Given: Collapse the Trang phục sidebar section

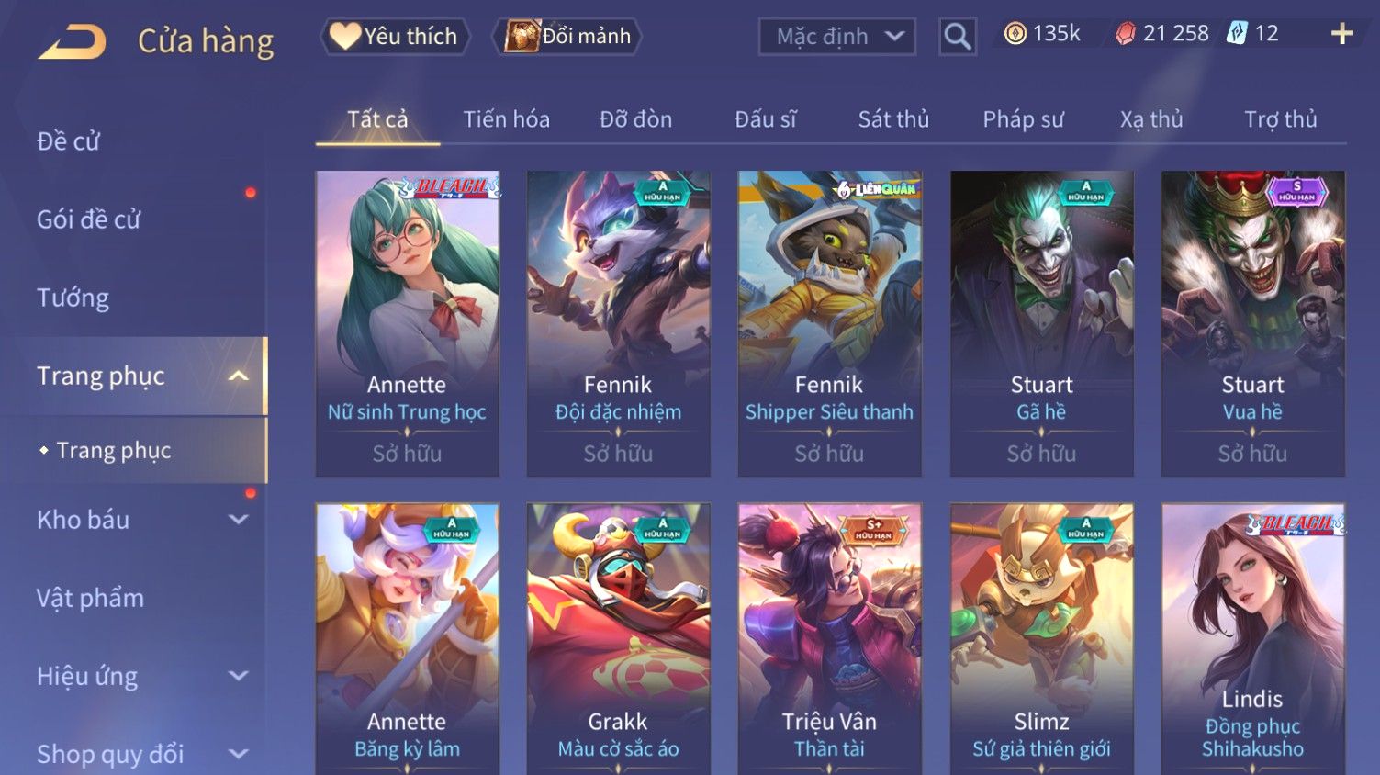Looking at the screenshot, I should pos(238,376).
